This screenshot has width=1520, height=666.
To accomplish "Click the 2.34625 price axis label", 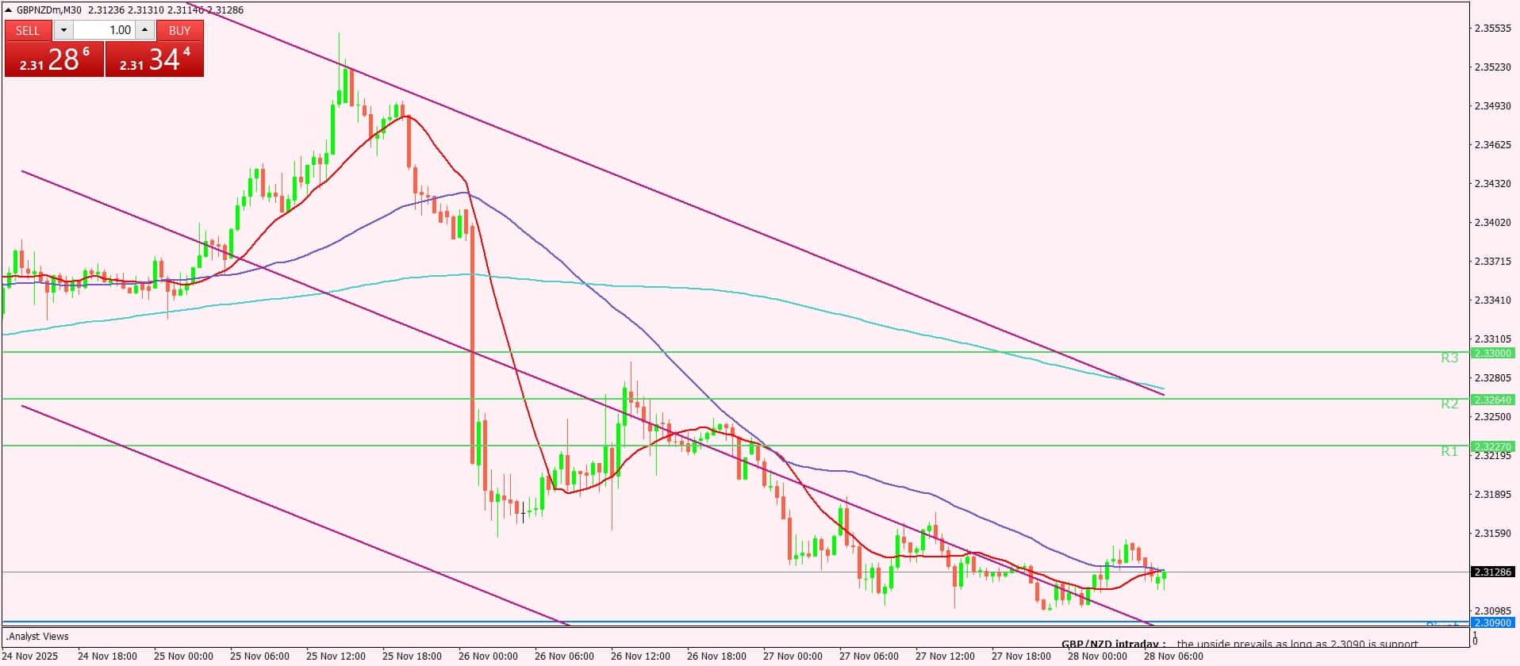I will pyautogui.click(x=1492, y=145).
